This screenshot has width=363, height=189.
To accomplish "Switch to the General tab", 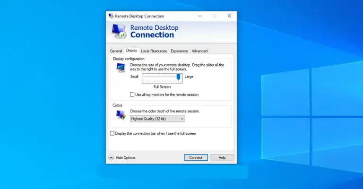I will click(116, 51).
